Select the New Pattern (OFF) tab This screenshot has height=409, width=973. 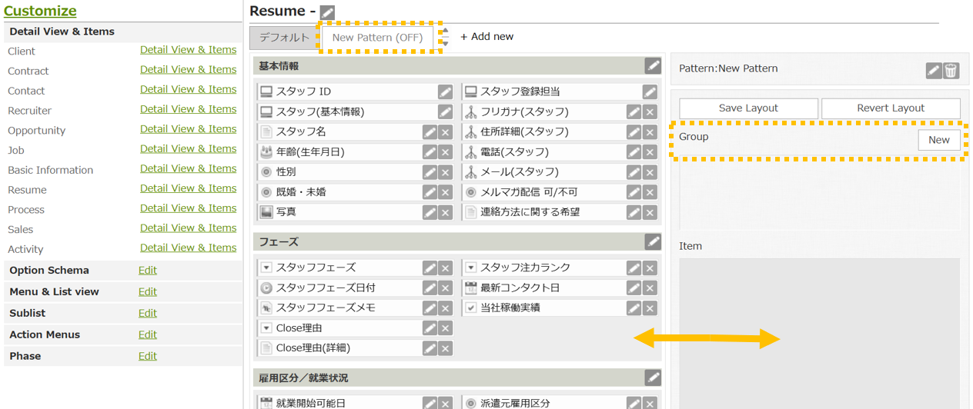(x=378, y=38)
